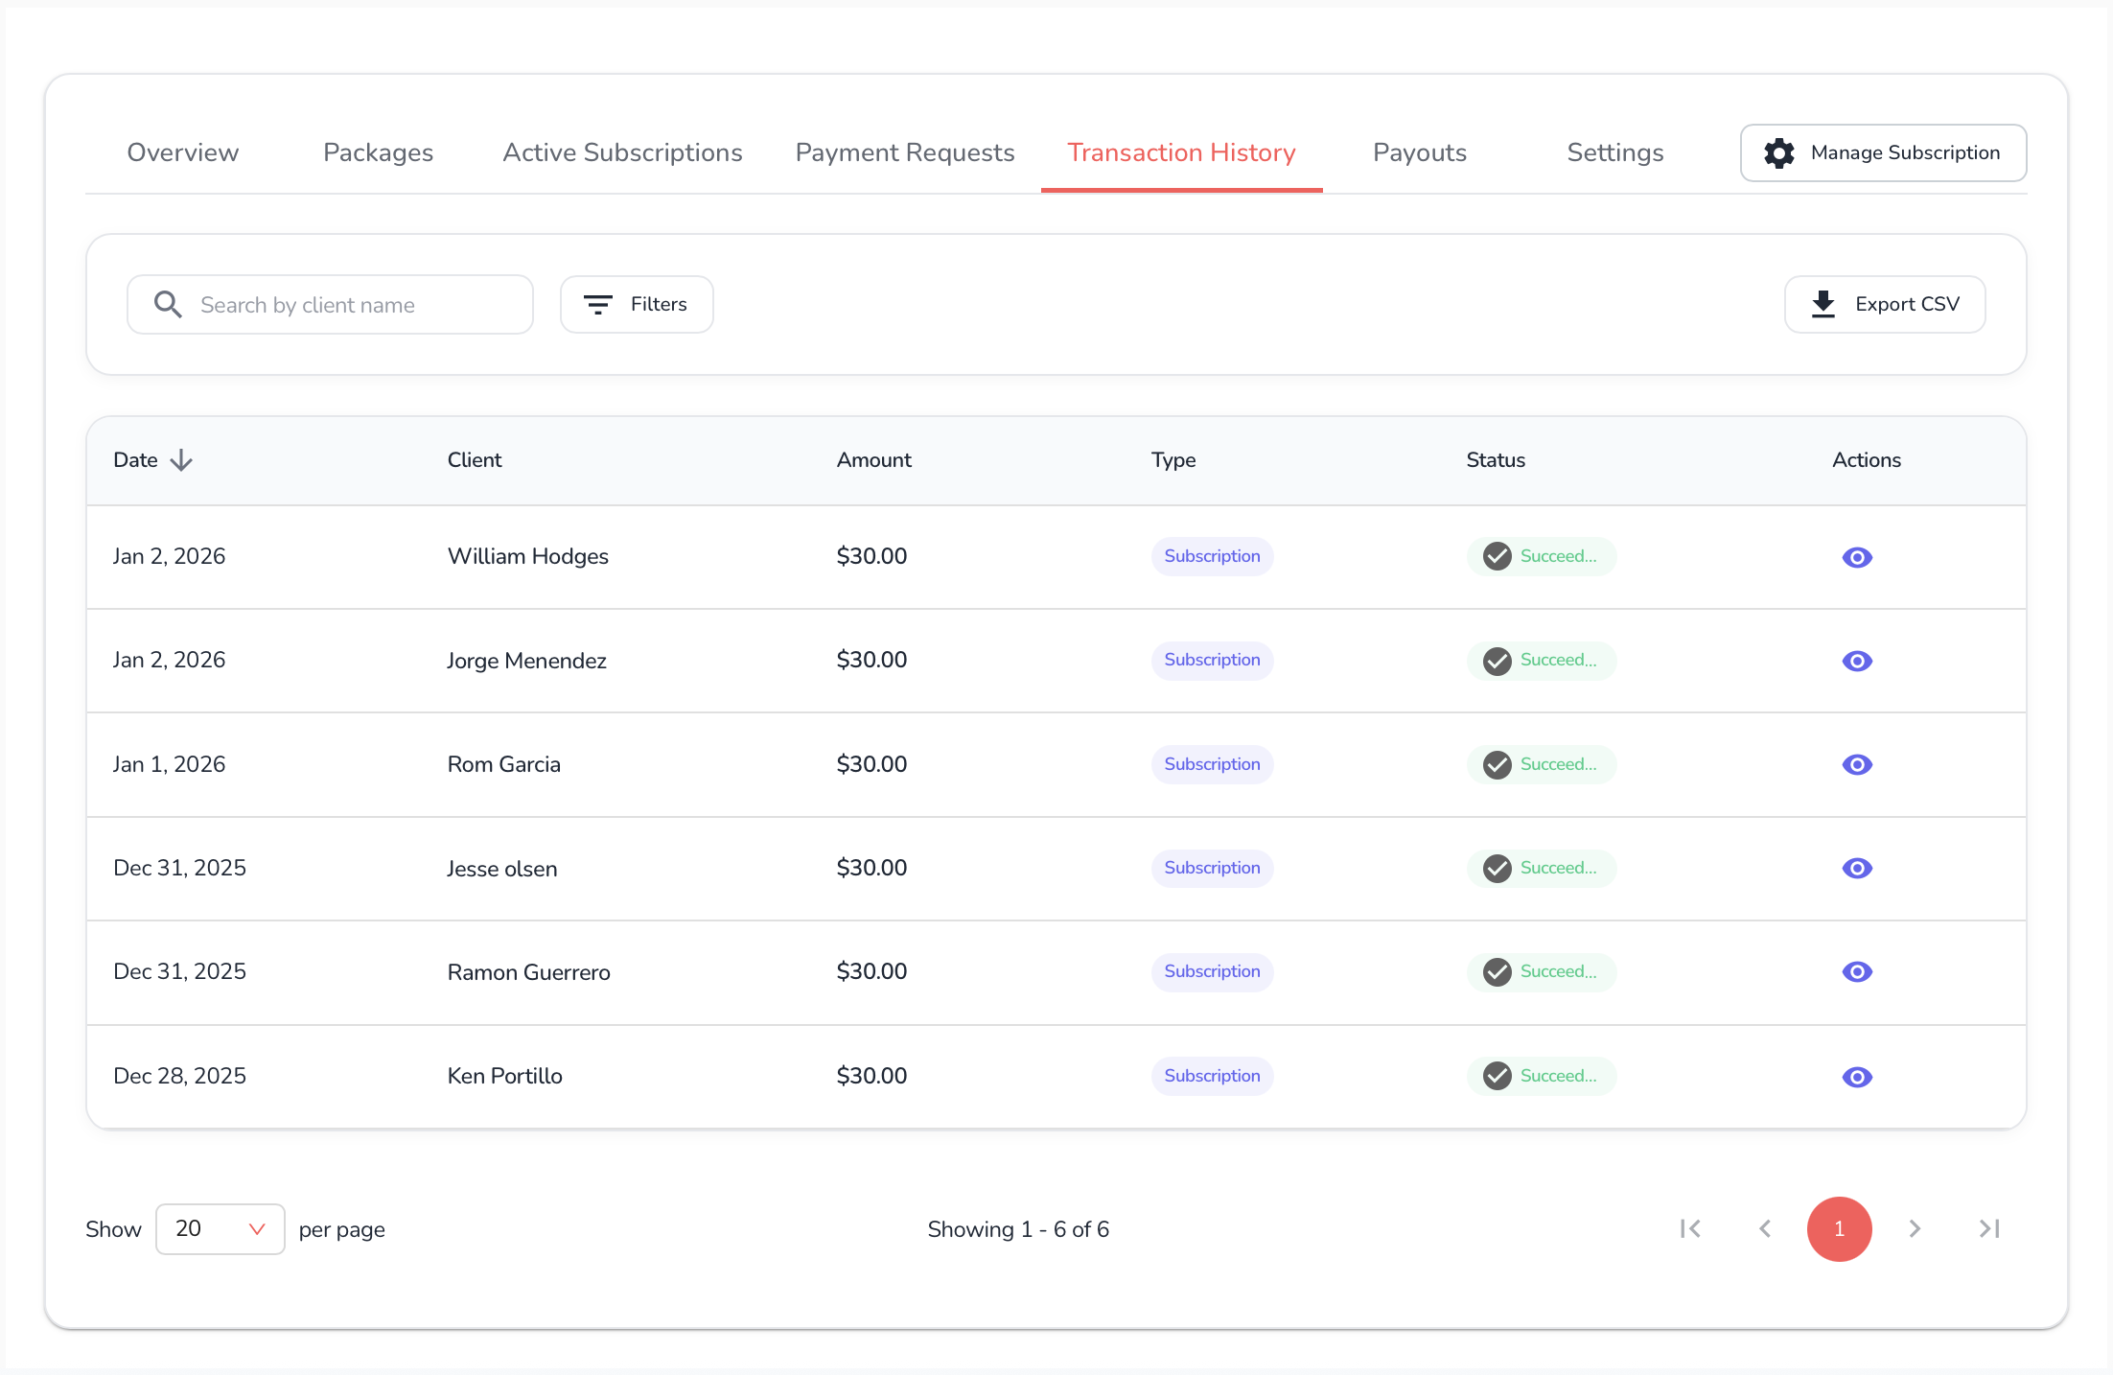
Task: Switch to the Payouts tab
Action: [x=1420, y=152]
